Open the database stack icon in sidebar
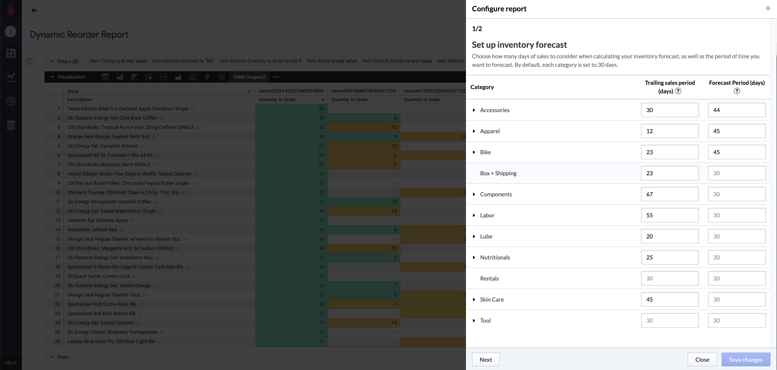Screen dimensions: 777x370 [11, 125]
